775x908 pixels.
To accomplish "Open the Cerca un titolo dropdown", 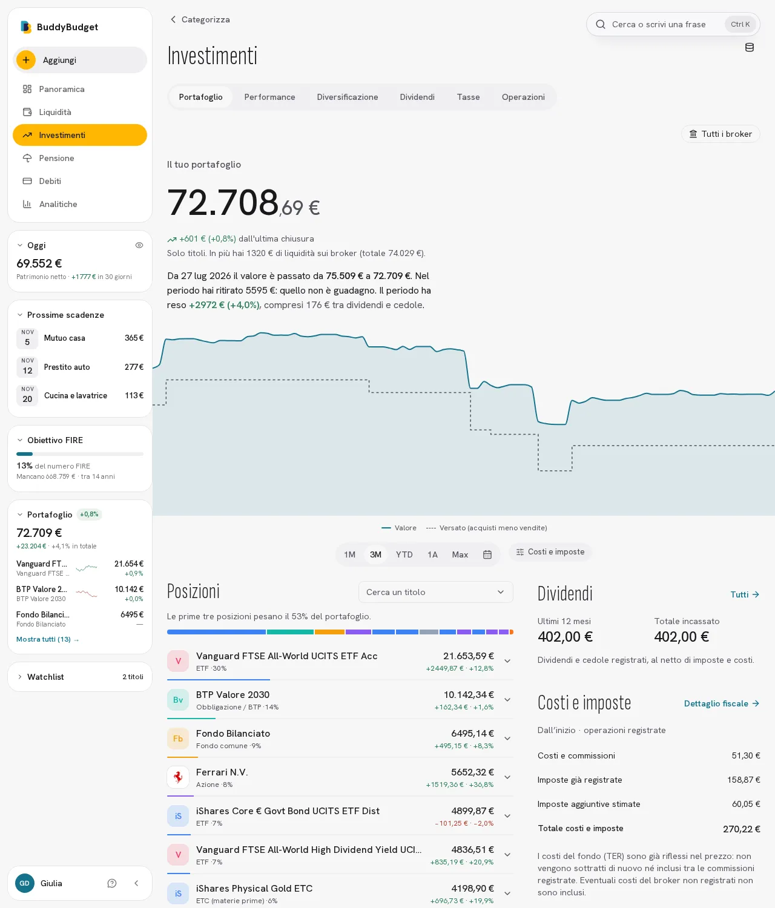I will coord(436,592).
